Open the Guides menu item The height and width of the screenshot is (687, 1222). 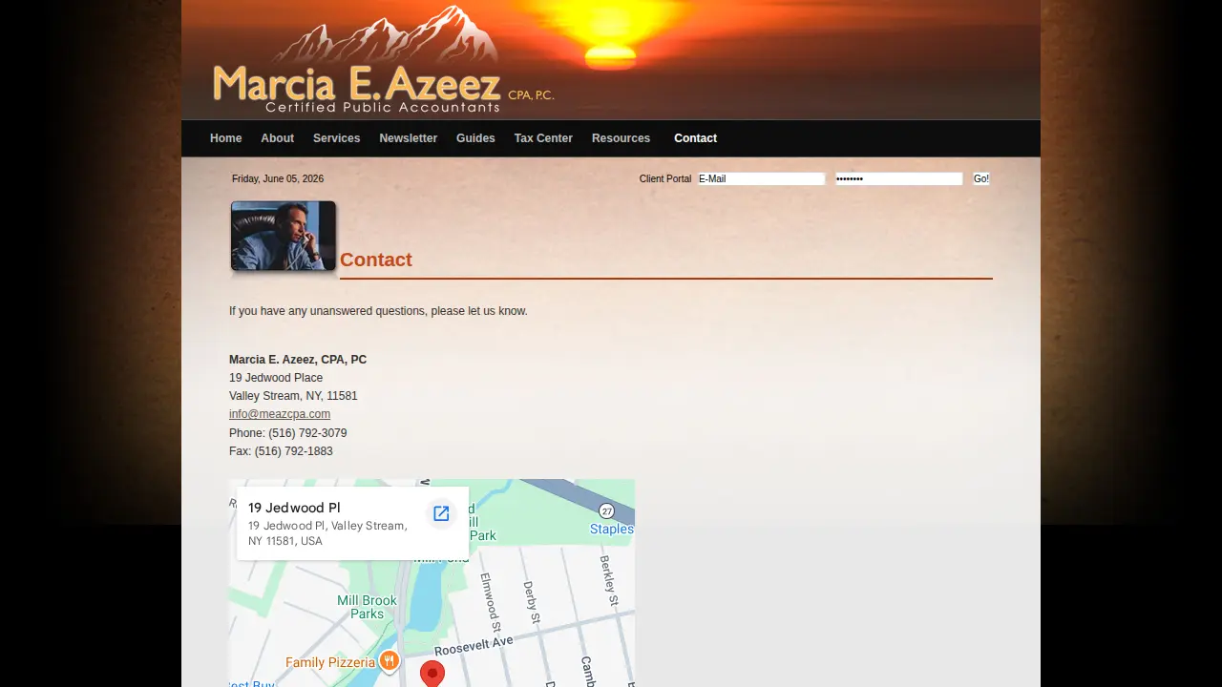click(475, 138)
